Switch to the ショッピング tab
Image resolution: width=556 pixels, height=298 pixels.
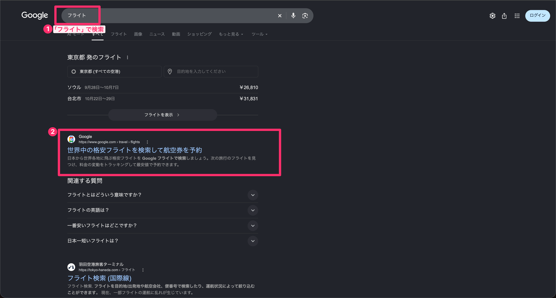coord(199,34)
